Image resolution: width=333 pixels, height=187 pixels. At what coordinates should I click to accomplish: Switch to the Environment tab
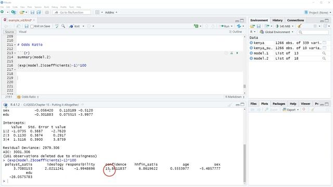[x=259, y=20]
